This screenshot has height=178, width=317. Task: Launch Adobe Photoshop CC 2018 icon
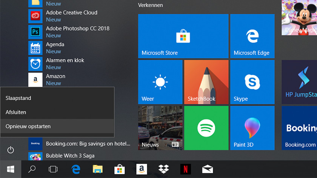35,32
